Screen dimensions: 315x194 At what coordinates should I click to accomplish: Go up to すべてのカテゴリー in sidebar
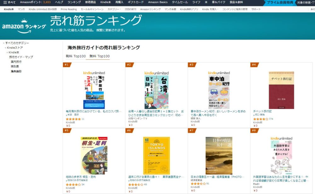pos(17,43)
